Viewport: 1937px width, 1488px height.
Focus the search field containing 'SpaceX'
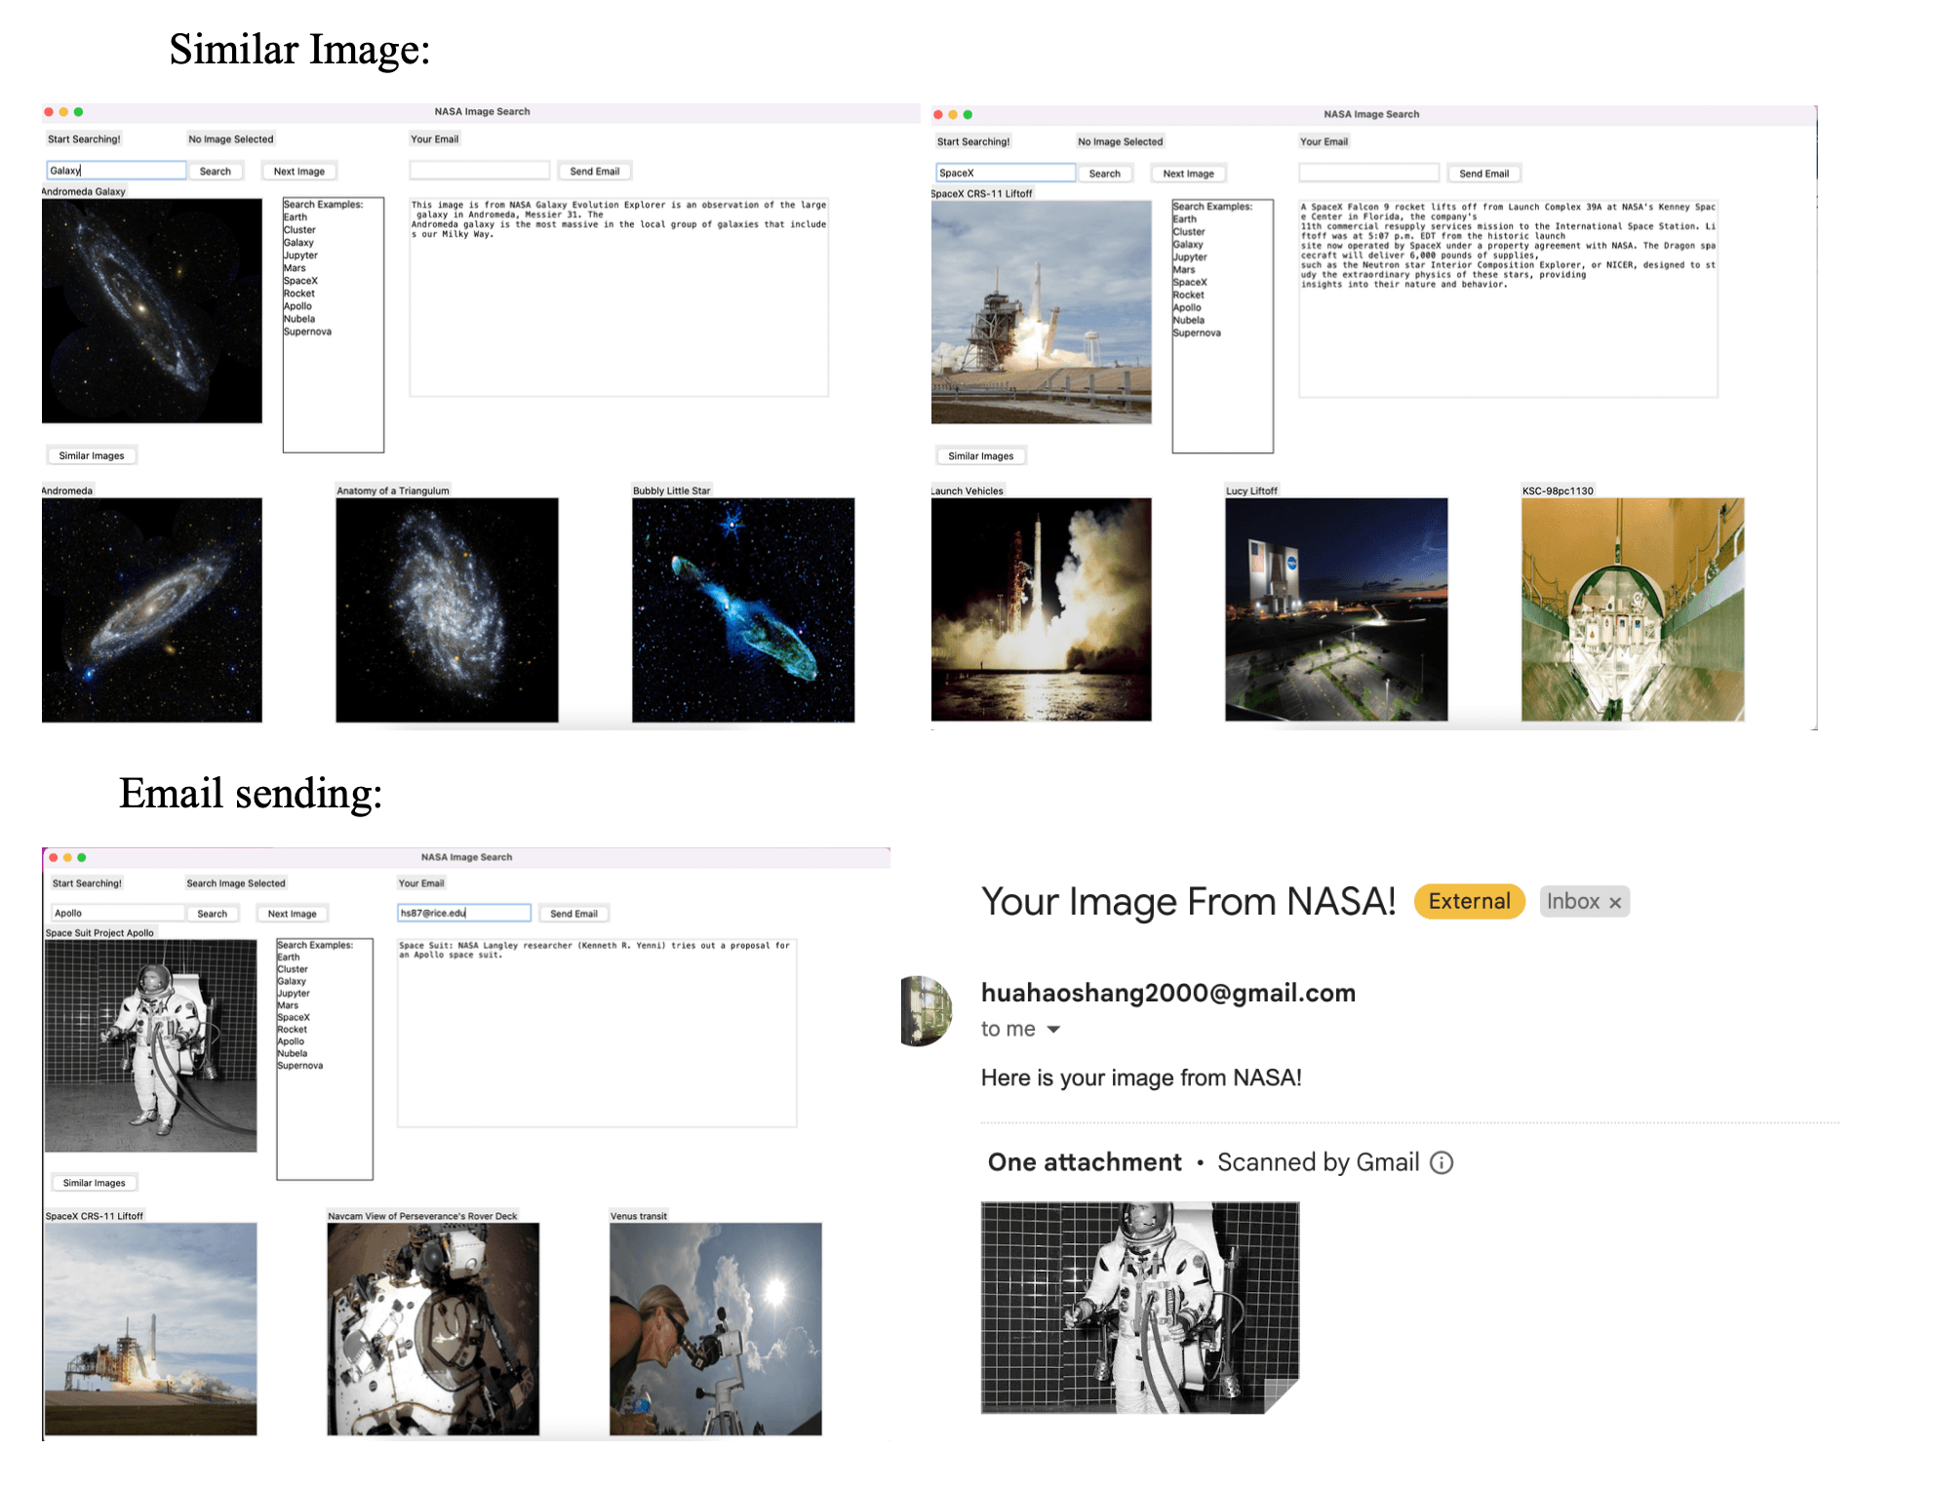point(1006,174)
